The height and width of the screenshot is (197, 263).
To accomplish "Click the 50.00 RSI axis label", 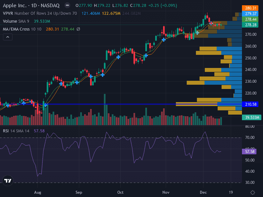I will tap(250, 160).
